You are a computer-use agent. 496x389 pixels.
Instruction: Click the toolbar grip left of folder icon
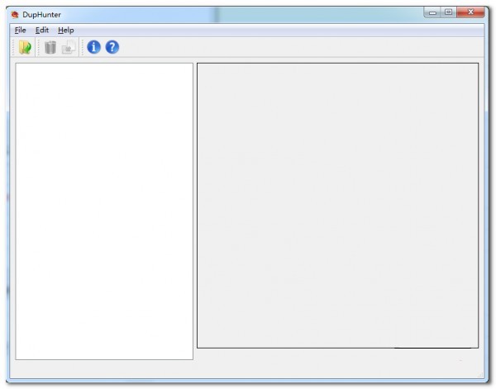pyautogui.click(x=14, y=48)
